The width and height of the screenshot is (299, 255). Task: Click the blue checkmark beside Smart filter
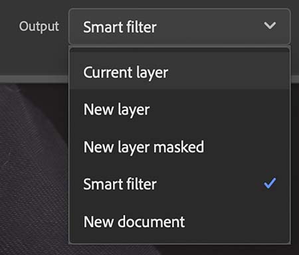(x=270, y=183)
